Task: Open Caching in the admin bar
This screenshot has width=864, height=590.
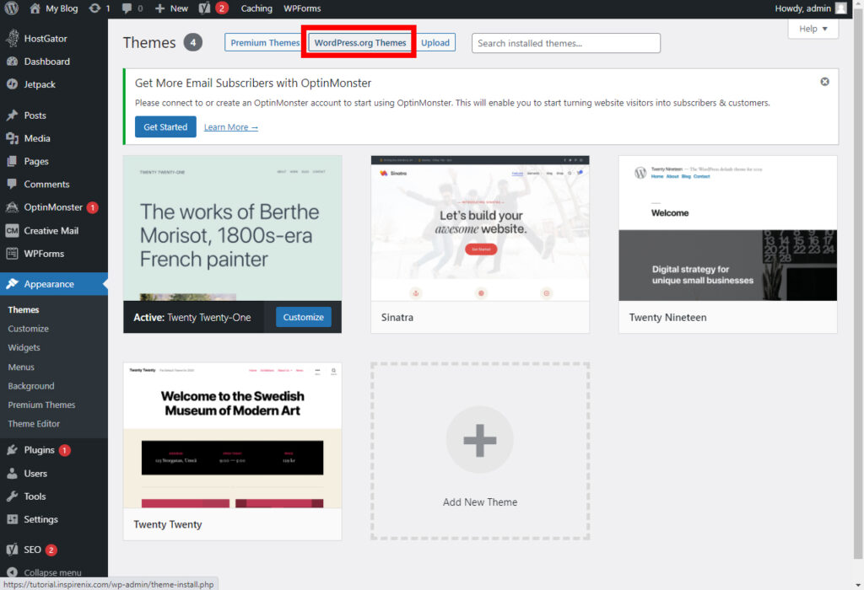Action: point(256,8)
